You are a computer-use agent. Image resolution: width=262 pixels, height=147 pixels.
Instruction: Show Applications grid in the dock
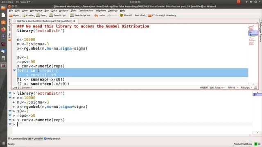point(3,144)
